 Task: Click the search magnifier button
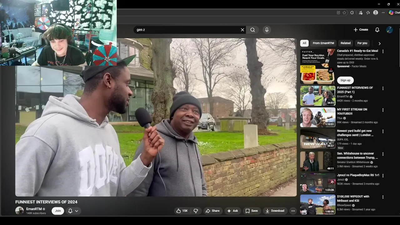click(x=252, y=30)
